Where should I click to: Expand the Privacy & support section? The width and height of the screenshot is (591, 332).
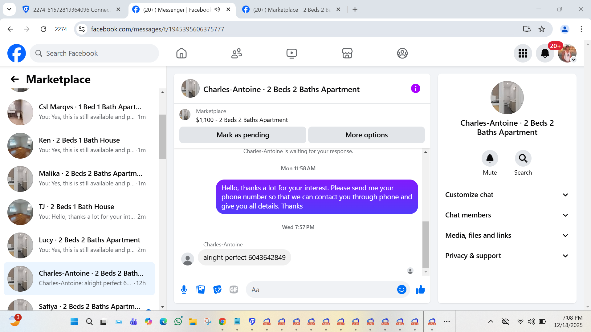tap(507, 256)
